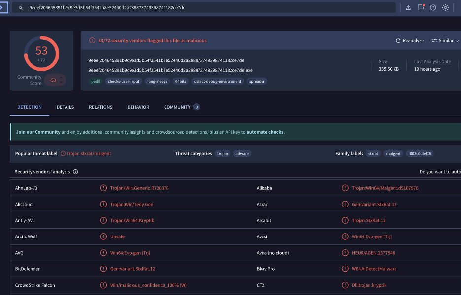The image size is (461, 295).
Task: Select Dll.trojan.kryptik detection text
Action: pyautogui.click(x=369, y=285)
